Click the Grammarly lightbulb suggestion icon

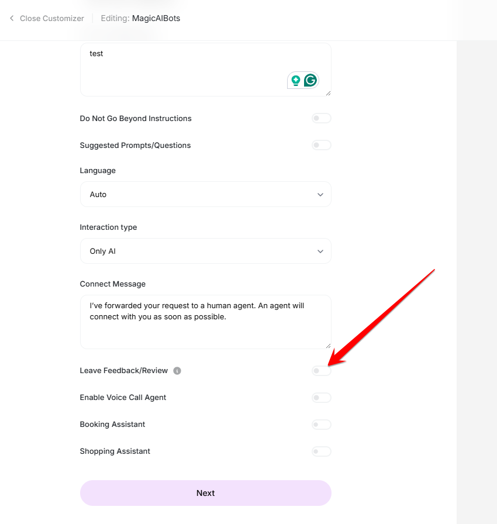click(x=296, y=81)
